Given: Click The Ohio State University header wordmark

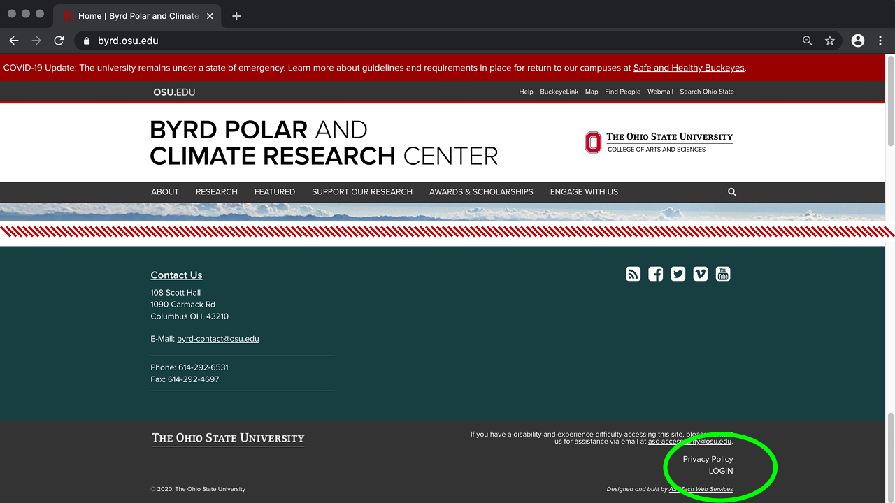Looking at the screenshot, I should (x=670, y=136).
